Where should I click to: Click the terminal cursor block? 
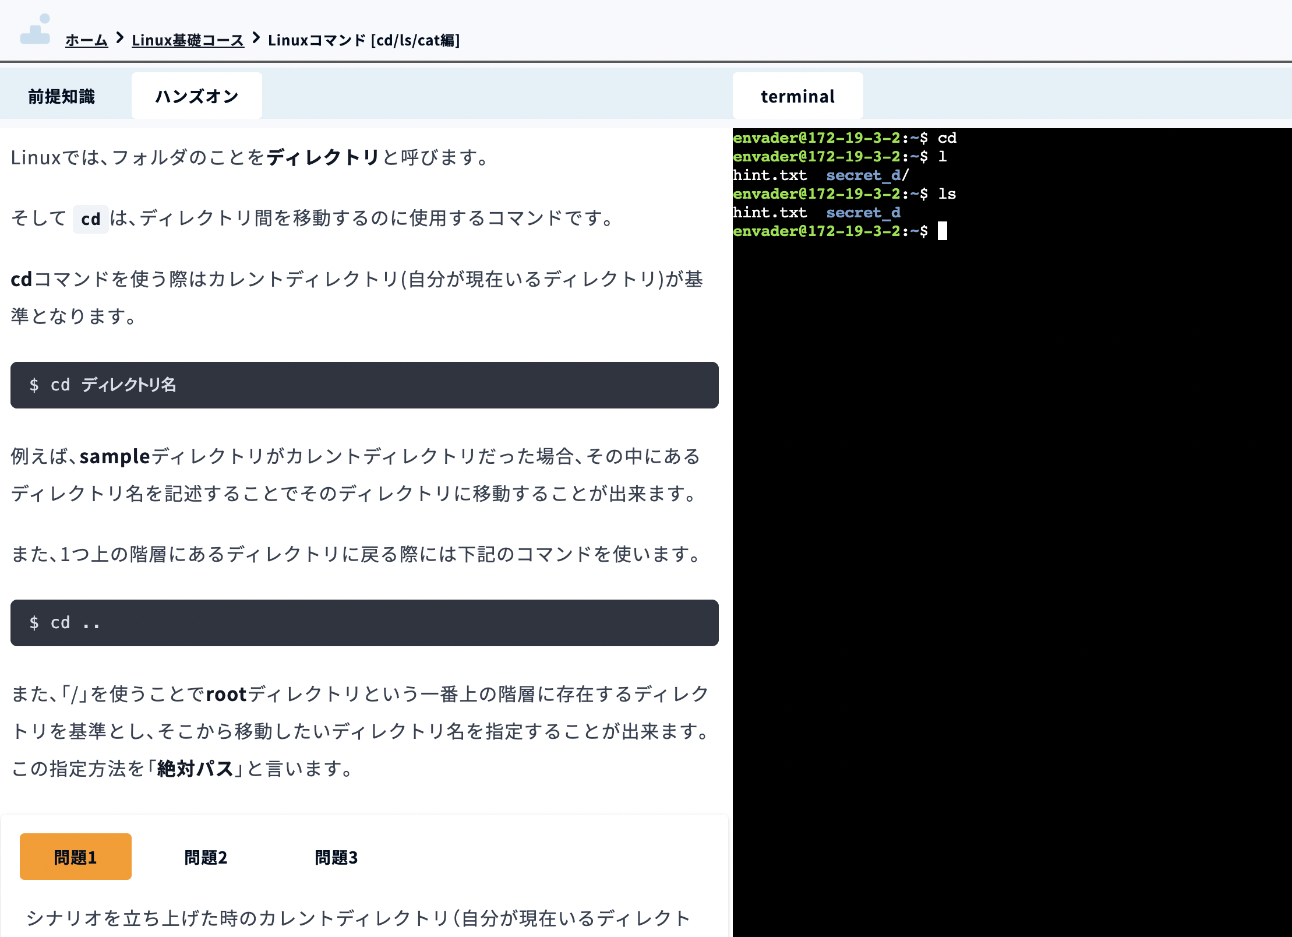944,231
